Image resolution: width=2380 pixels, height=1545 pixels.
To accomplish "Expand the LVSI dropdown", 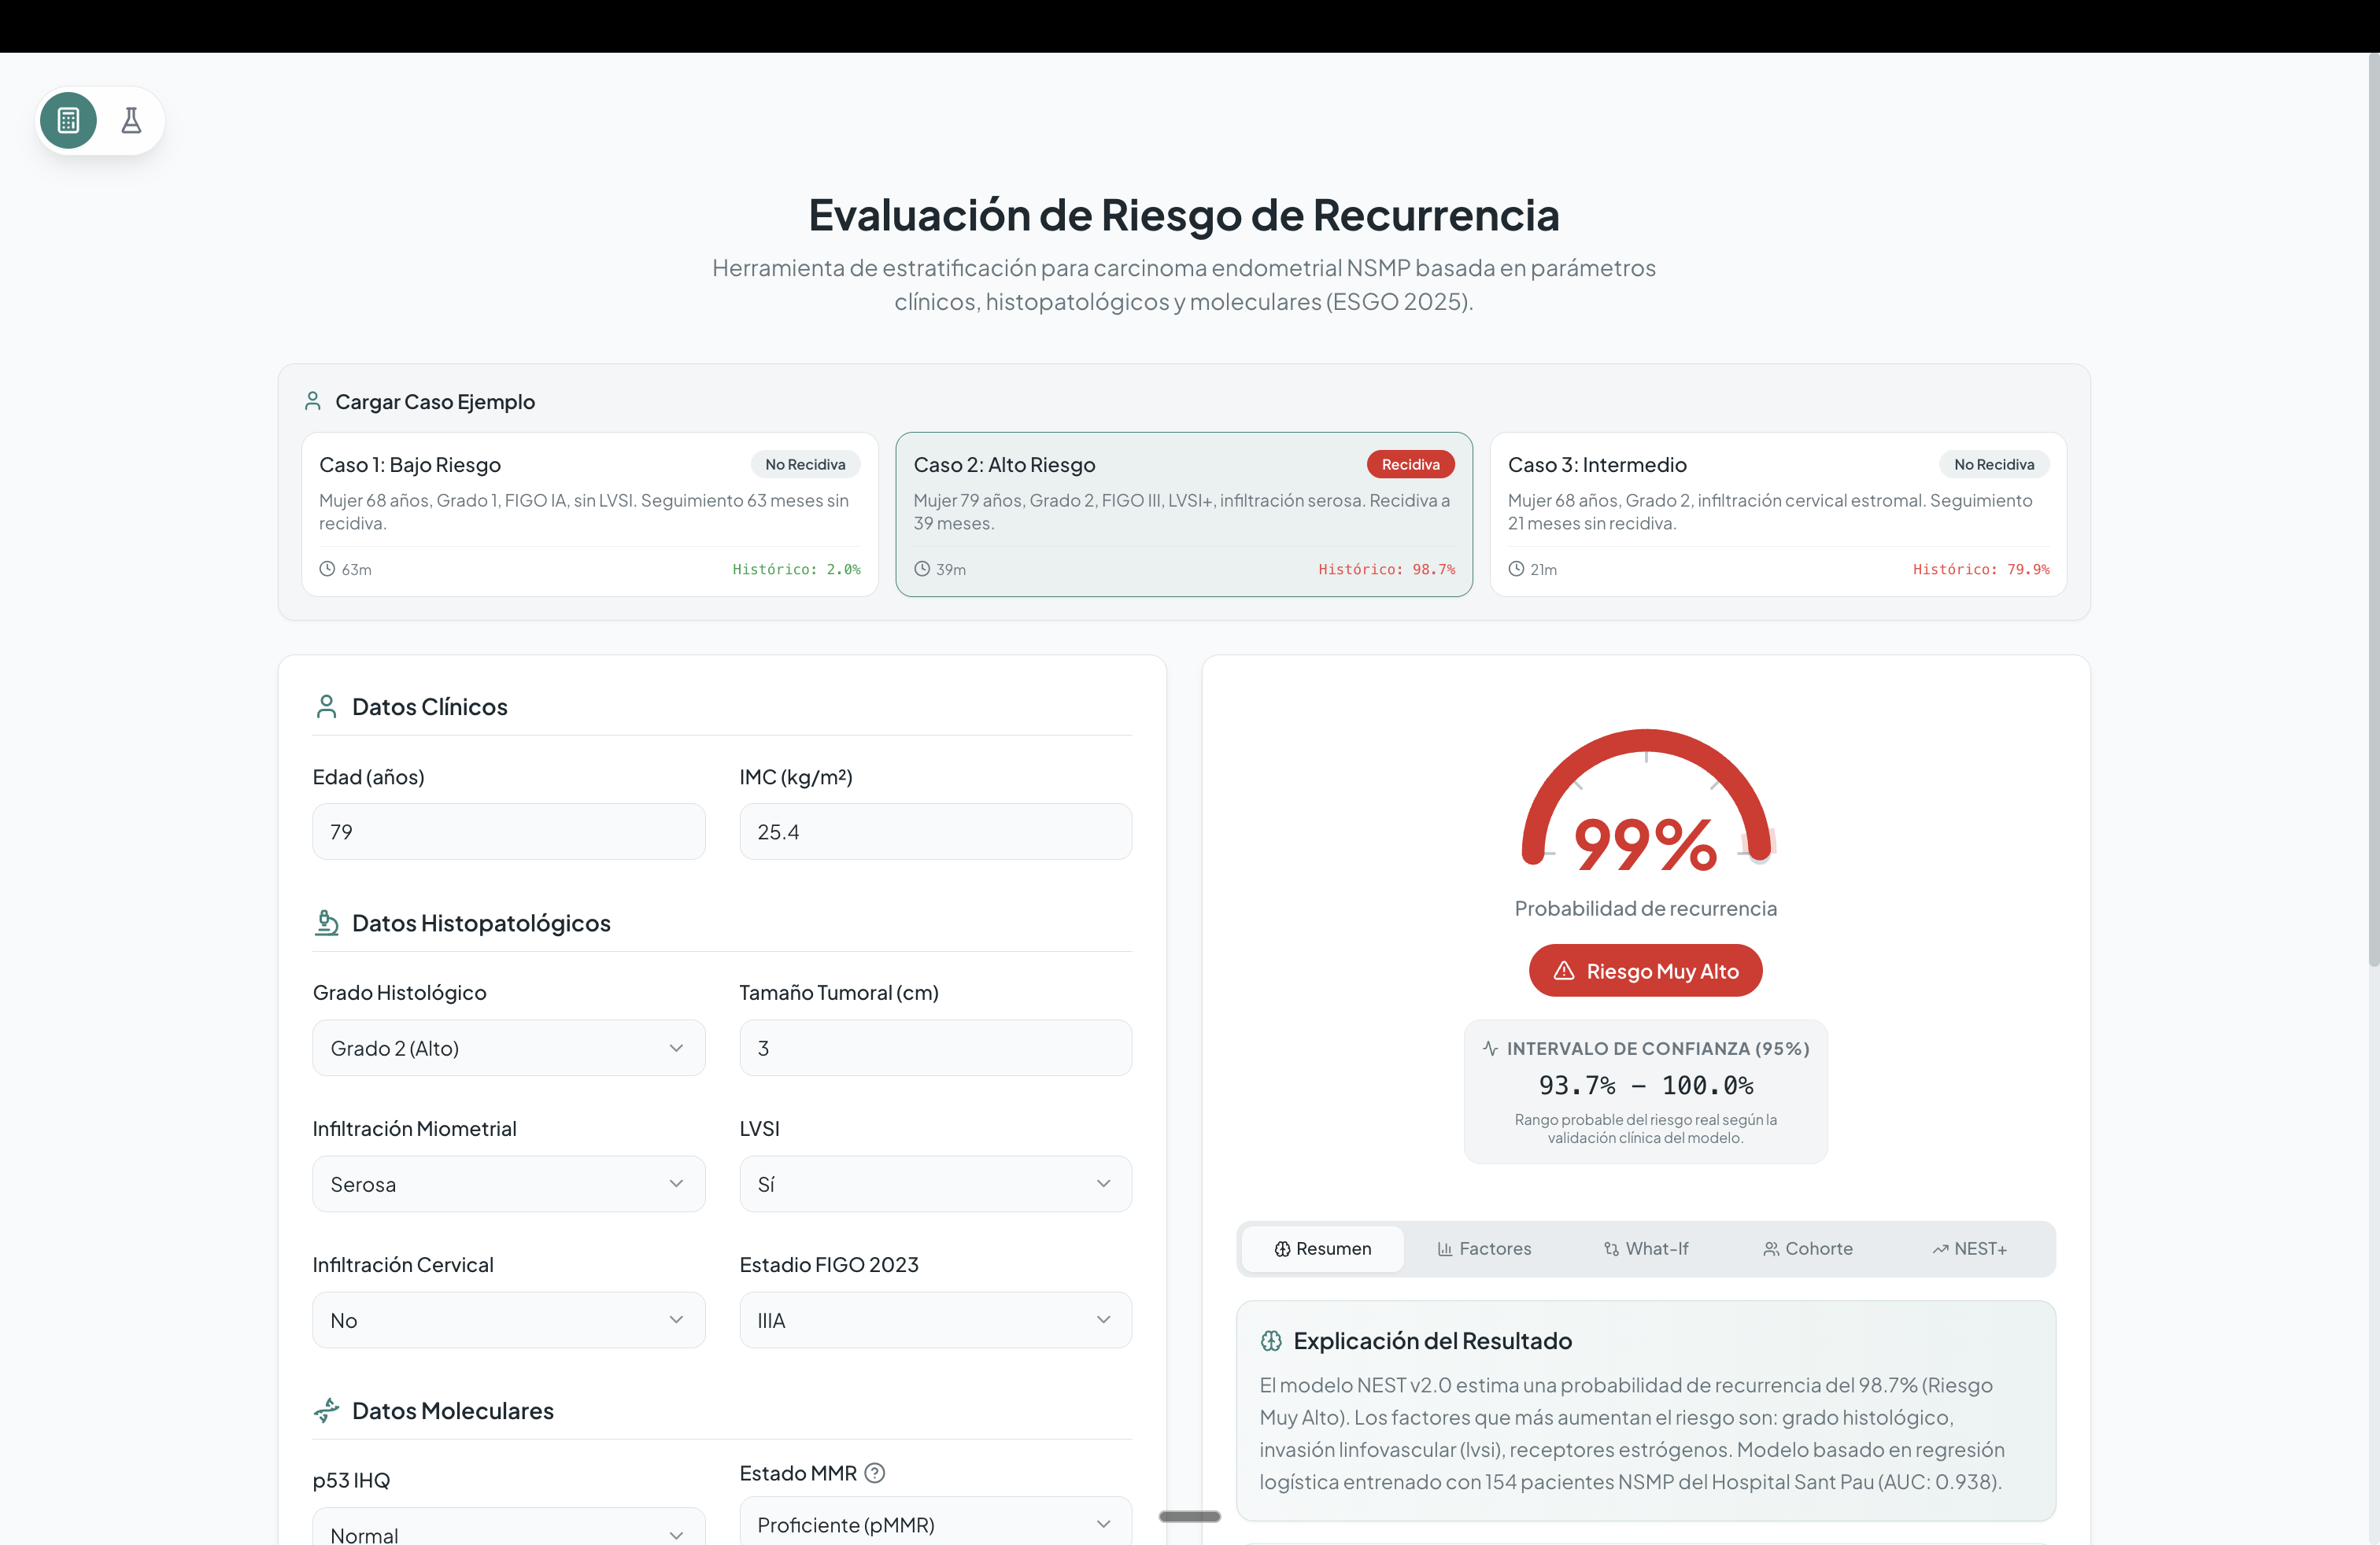I will pyautogui.click(x=934, y=1184).
